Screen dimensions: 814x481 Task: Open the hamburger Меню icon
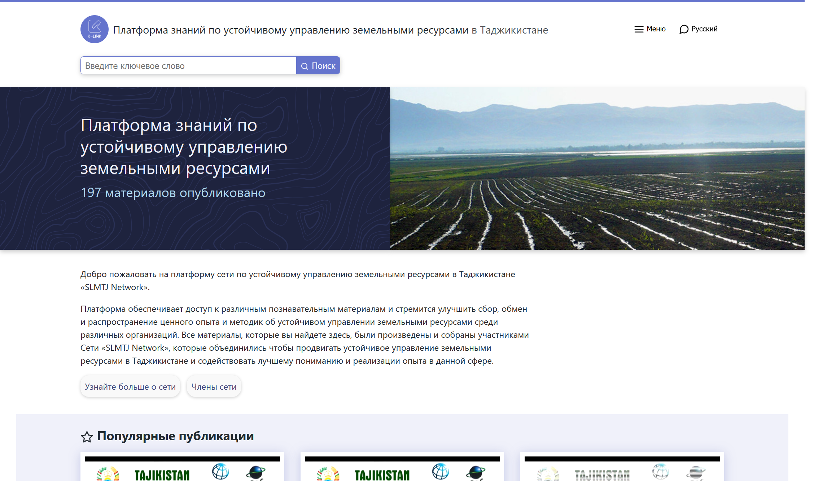(x=639, y=29)
